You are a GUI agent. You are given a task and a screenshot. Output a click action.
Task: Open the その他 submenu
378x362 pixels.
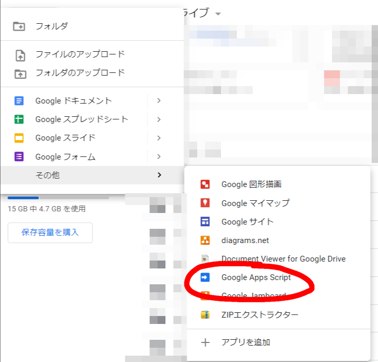(x=93, y=175)
